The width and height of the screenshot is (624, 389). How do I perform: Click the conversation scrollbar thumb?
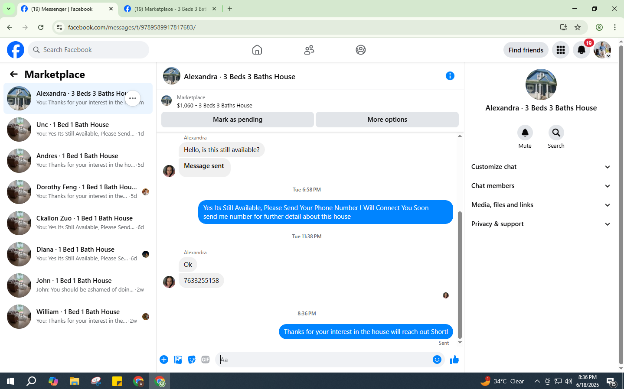[460, 275]
